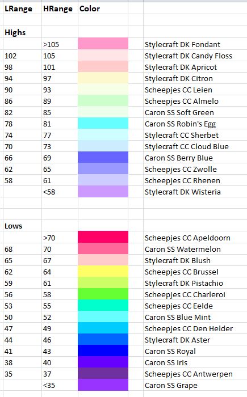Click the Caron SS Grape purple swatch
The height and width of the screenshot is (397, 247).
click(x=103, y=385)
